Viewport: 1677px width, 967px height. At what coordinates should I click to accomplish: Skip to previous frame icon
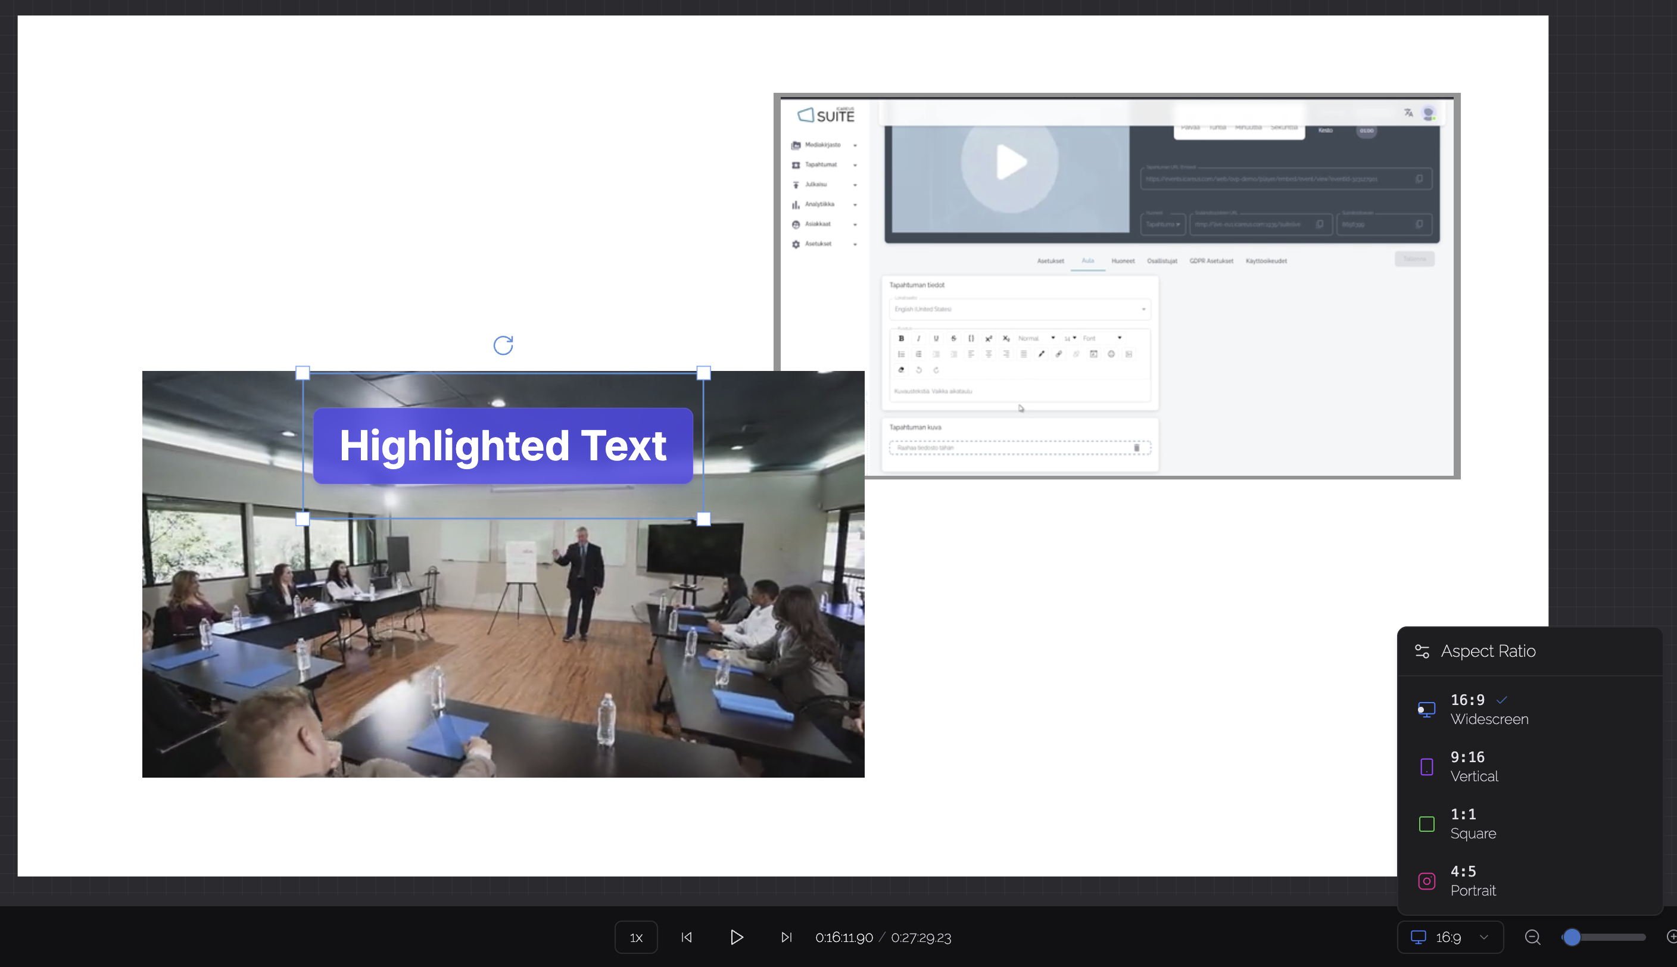click(x=687, y=937)
